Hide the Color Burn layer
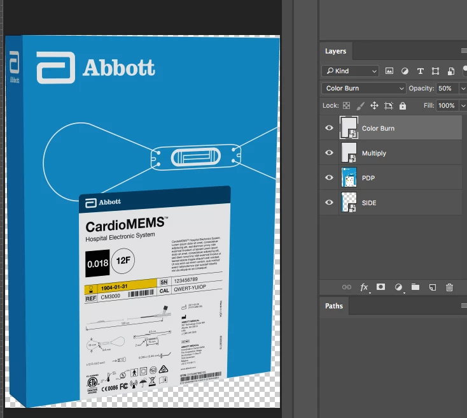 [x=329, y=127]
